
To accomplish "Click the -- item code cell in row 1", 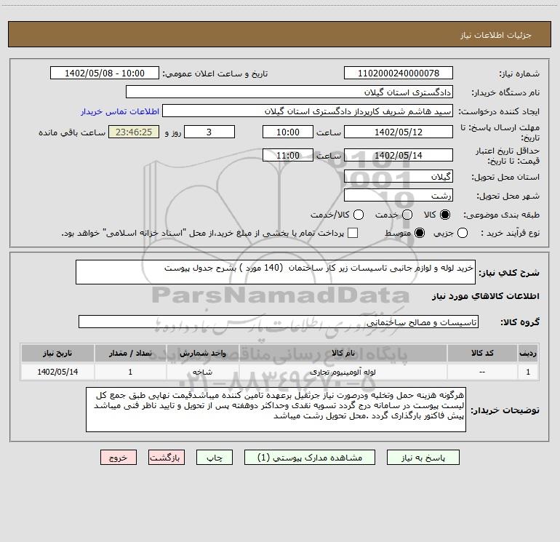I will point(482,372).
